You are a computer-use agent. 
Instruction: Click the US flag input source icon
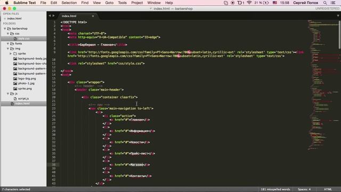coord(275,3)
